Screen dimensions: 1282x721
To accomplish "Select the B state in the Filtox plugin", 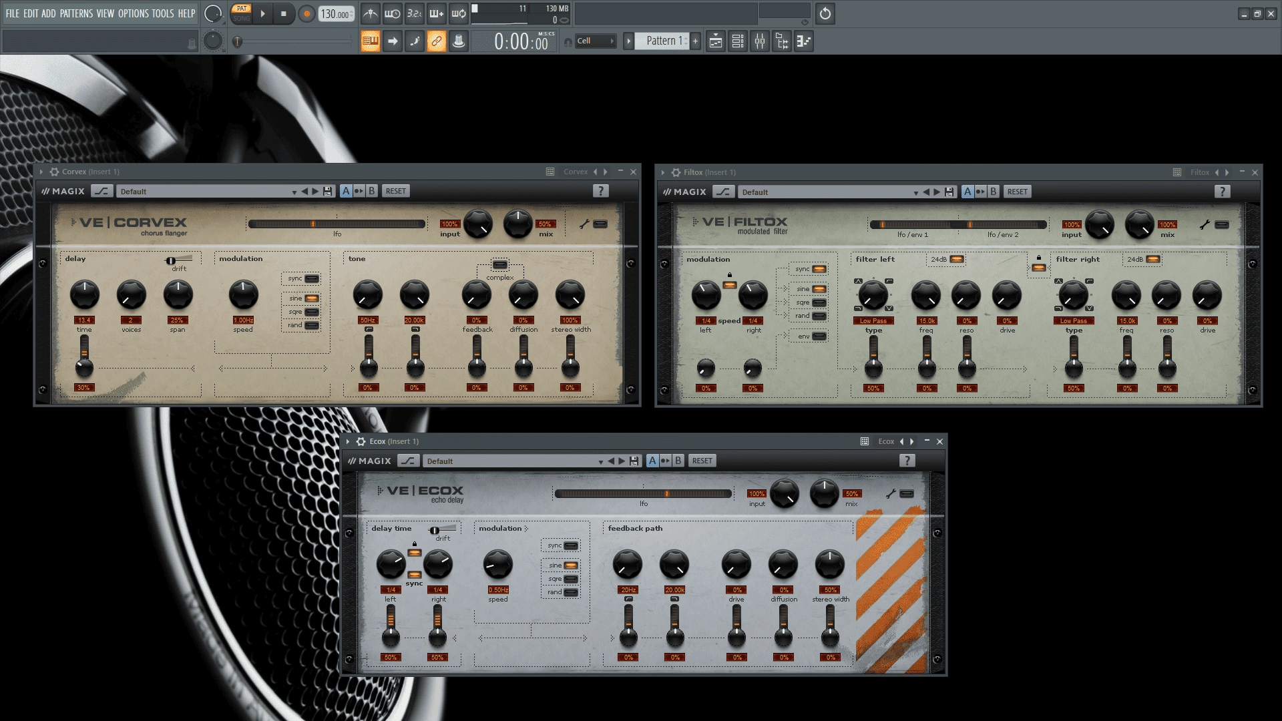I will (x=994, y=192).
